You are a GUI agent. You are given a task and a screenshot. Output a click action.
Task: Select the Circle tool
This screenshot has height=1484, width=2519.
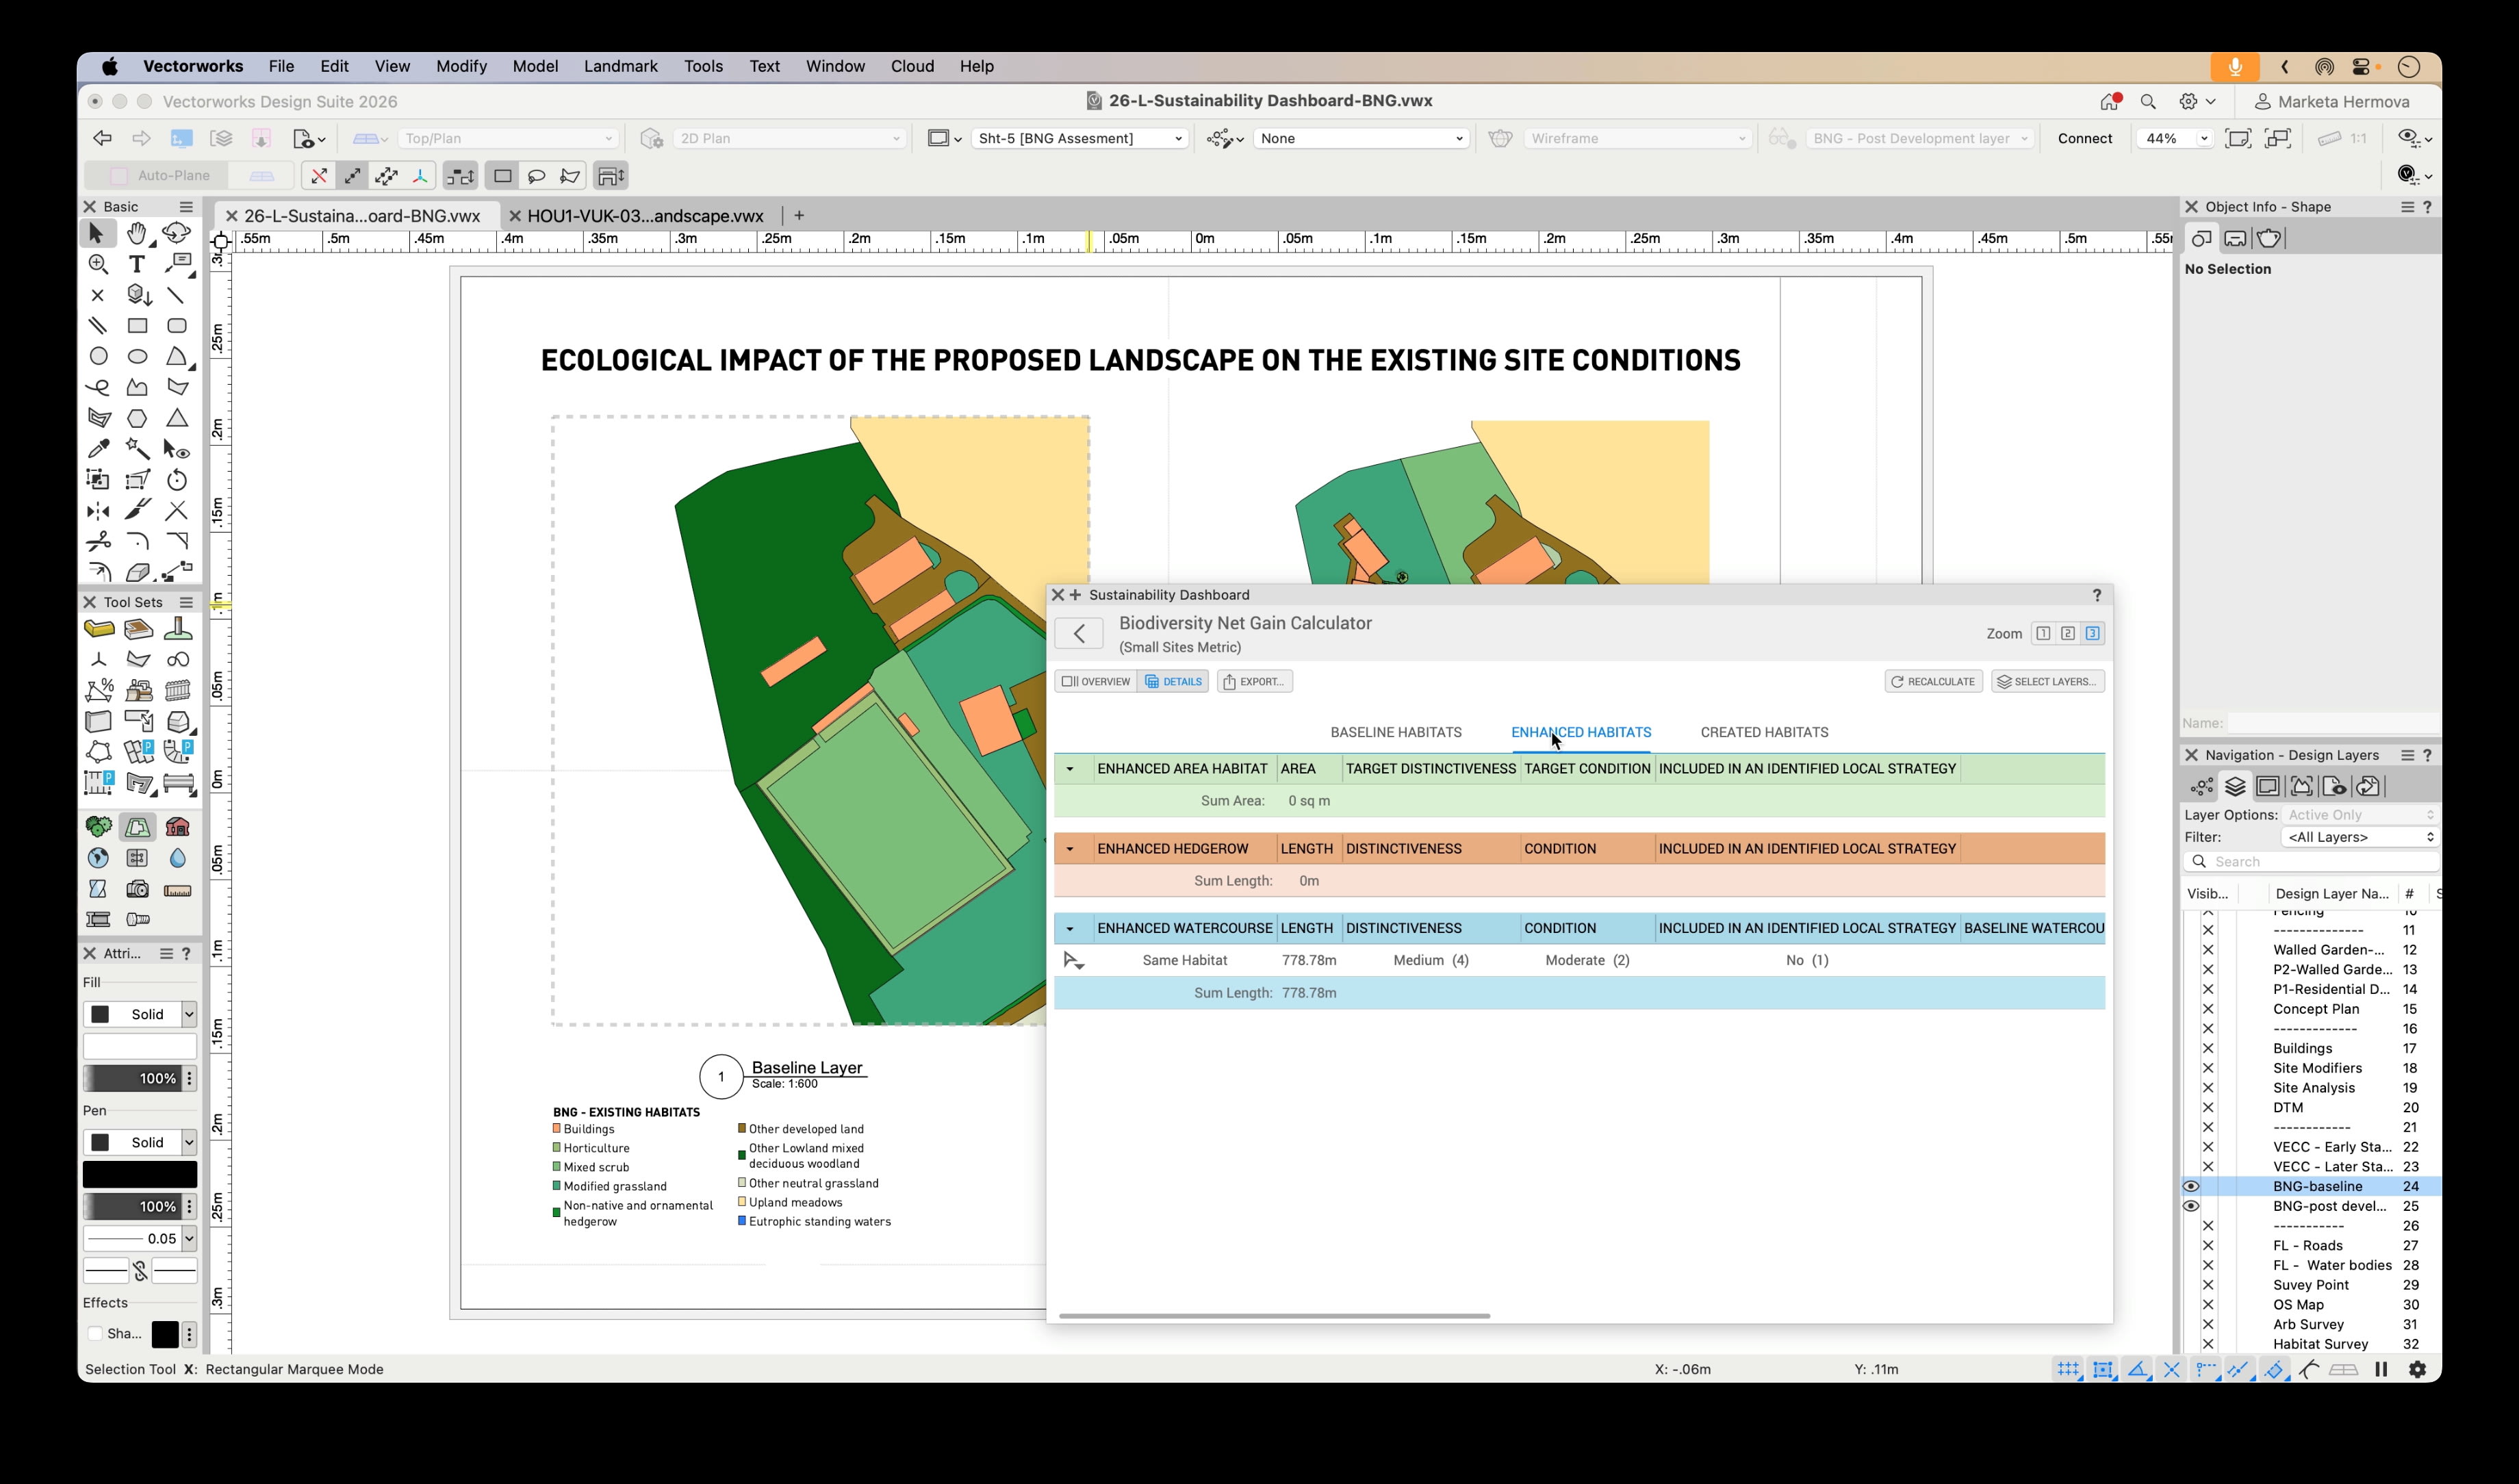coord(98,357)
